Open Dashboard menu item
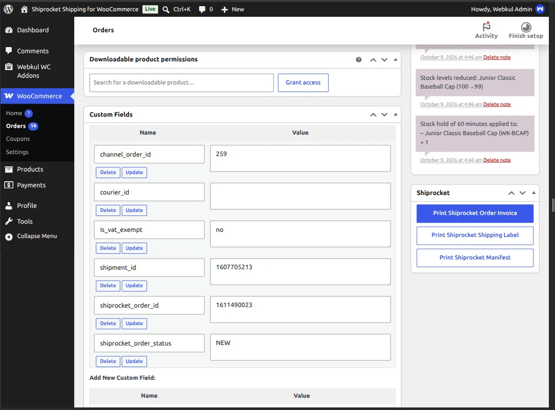 click(x=33, y=30)
